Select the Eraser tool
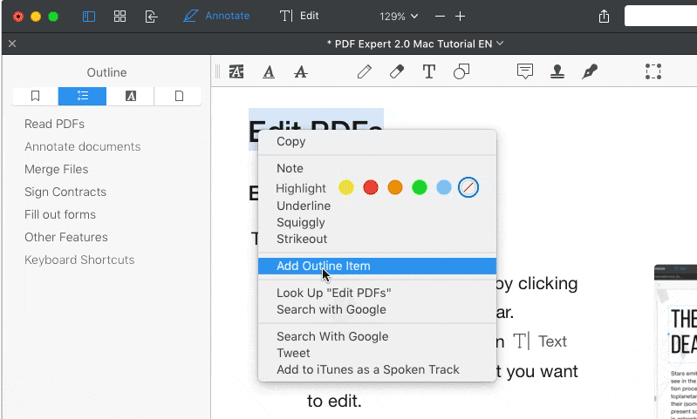This screenshot has height=419, width=697. click(x=396, y=72)
